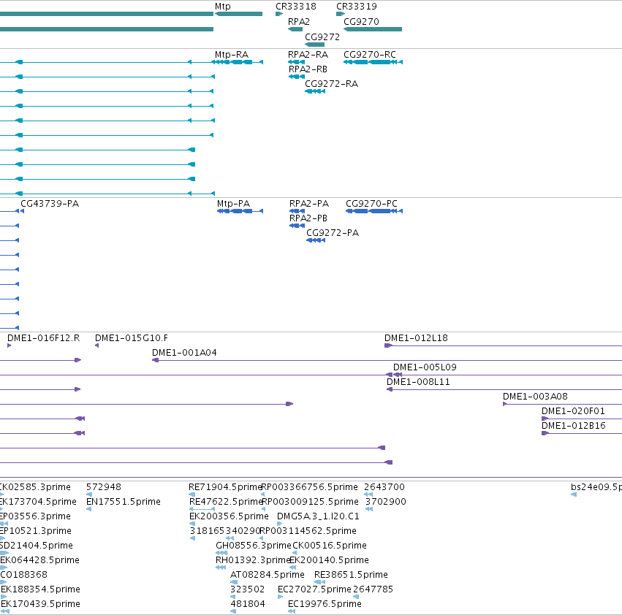Click the RPA2 gene glyph
This screenshot has width=622, height=615.
[295, 29]
